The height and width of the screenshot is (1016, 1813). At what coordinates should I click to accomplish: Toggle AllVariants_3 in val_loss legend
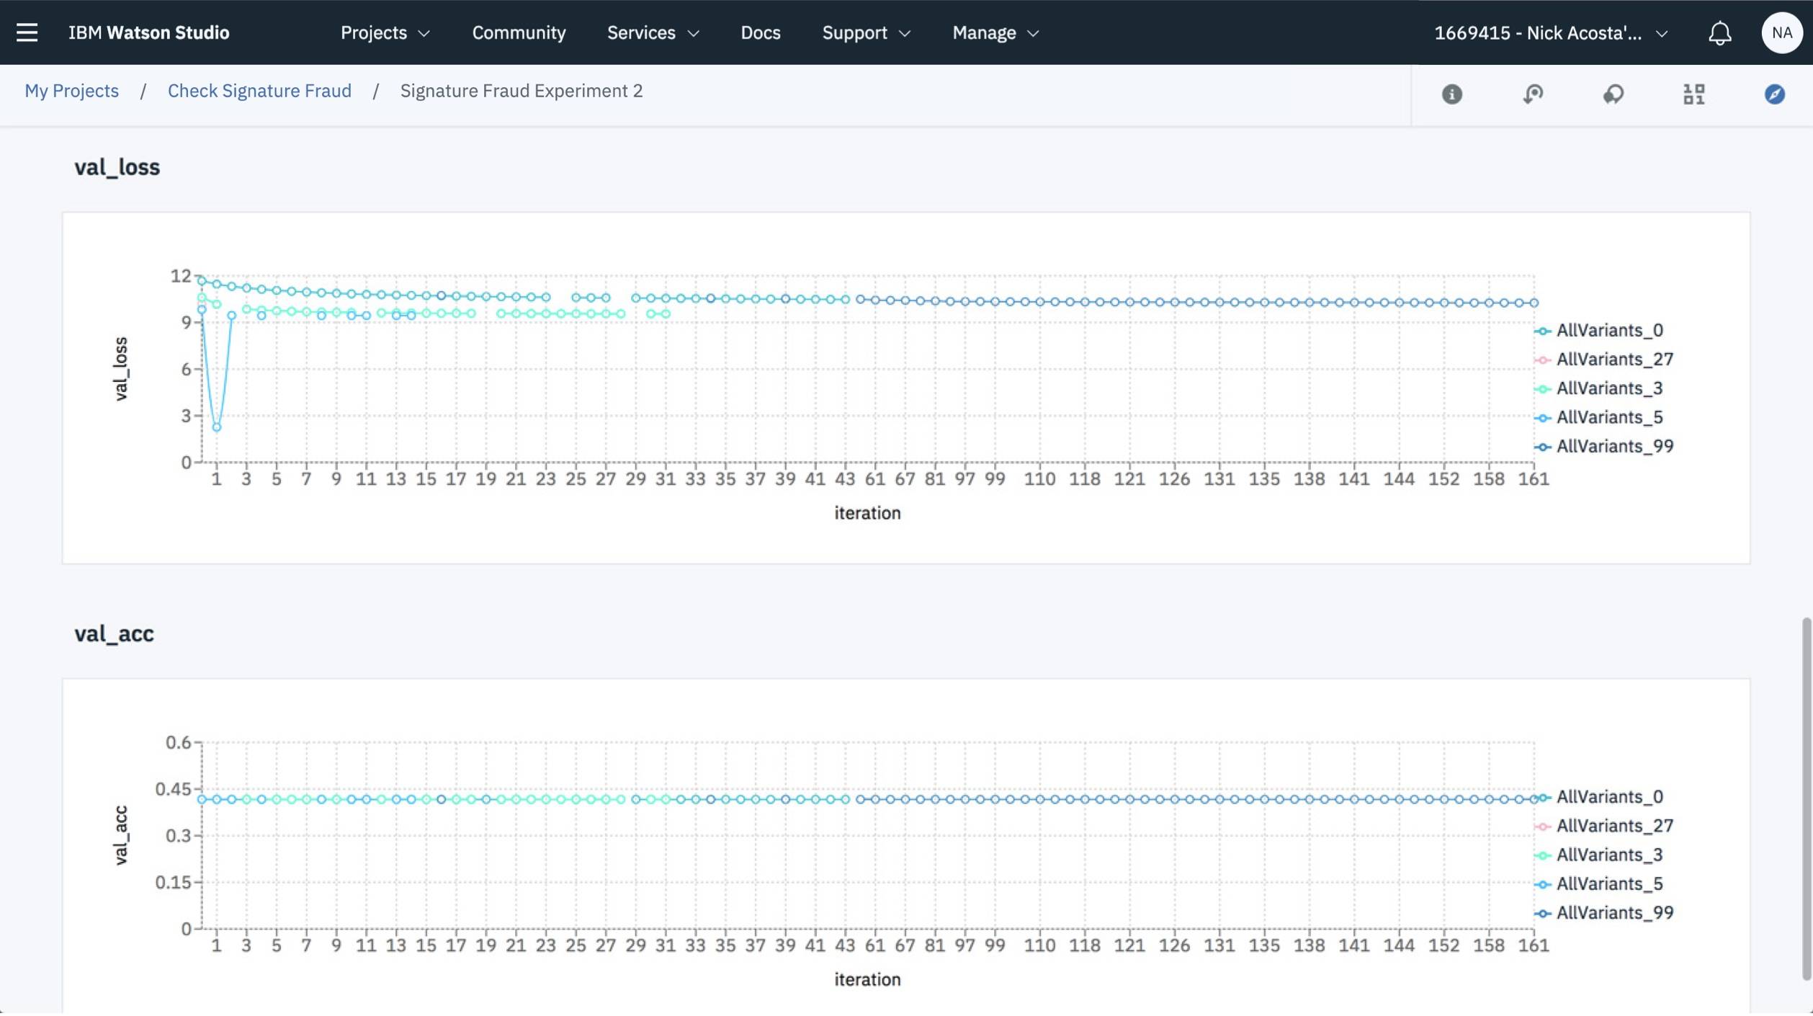[1600, 388]
